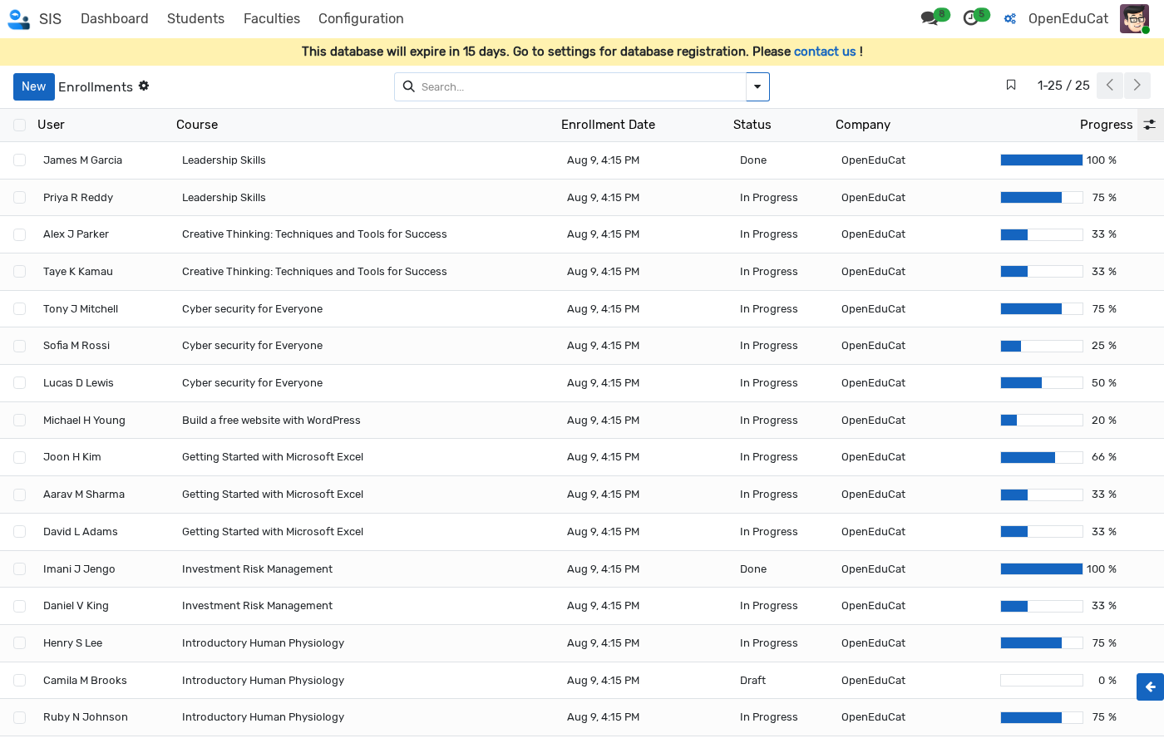Click Michael H Young's 20% progress bar
Screen dimensions: 1164x748
(x=1042, y=421)
